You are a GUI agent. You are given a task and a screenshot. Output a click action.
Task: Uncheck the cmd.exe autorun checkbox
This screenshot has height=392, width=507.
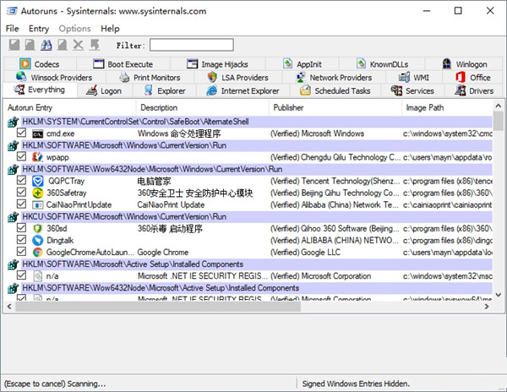[22, 133]
